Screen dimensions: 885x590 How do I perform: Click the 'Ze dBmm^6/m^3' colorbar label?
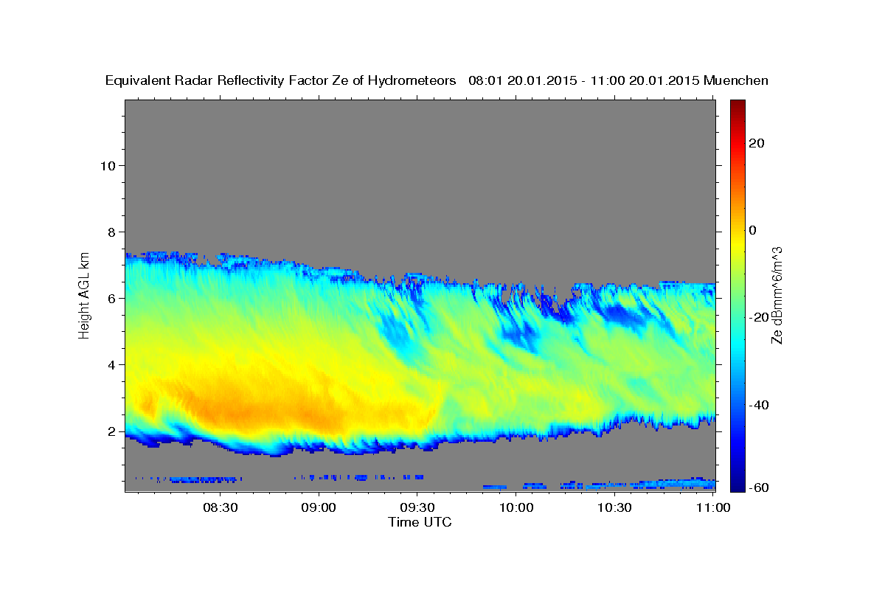pyautogui.click(x=777, y=294)
